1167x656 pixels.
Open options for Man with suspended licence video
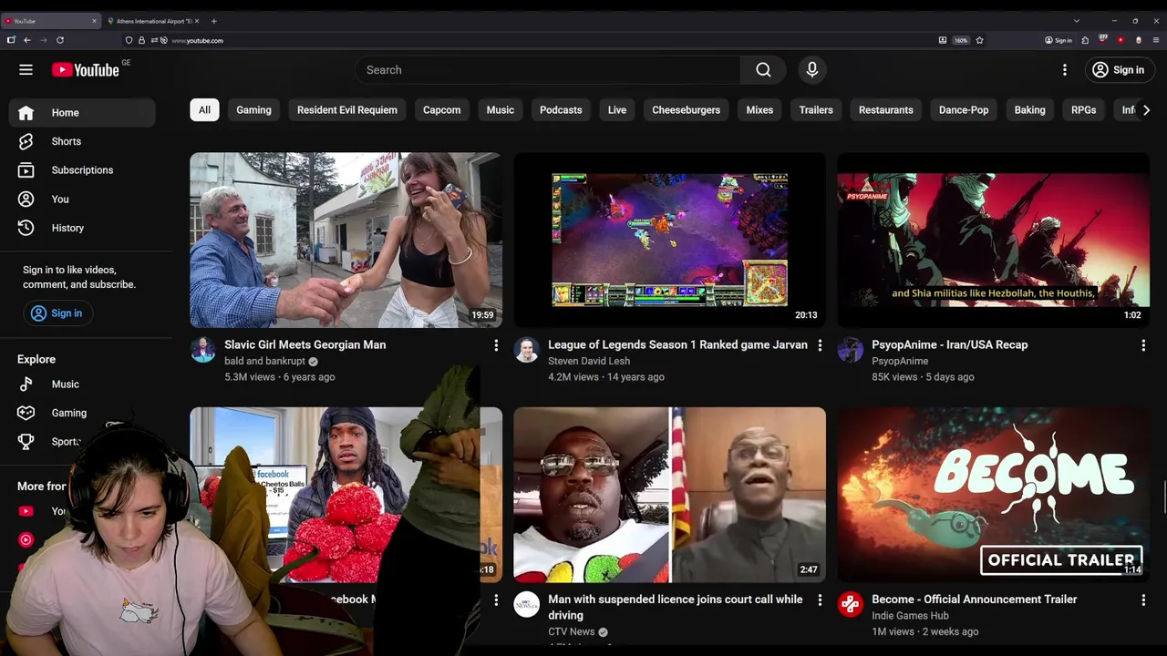820,600
